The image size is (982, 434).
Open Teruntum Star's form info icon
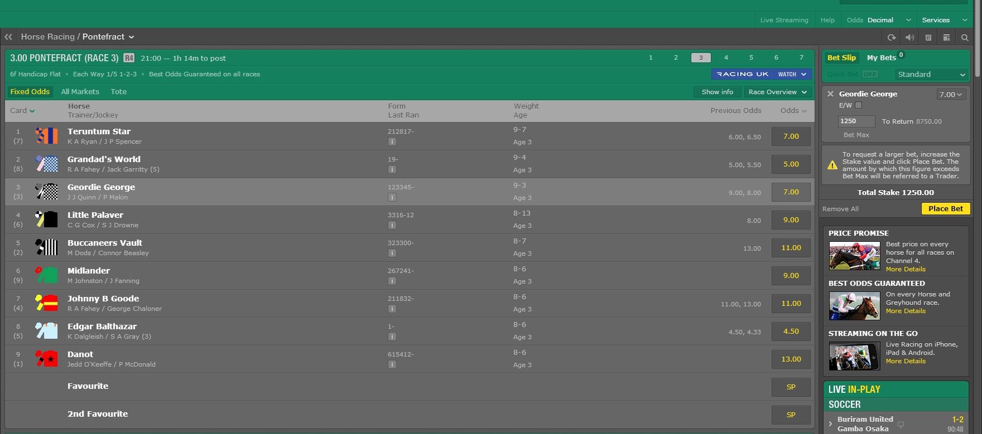392,142
